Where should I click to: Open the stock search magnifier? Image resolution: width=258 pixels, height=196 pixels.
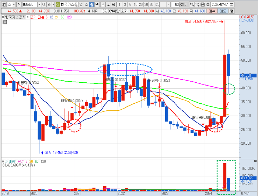coord(44,4)
